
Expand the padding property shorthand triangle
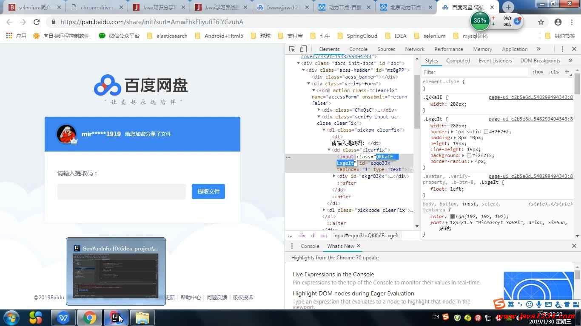tap(455, 138)
